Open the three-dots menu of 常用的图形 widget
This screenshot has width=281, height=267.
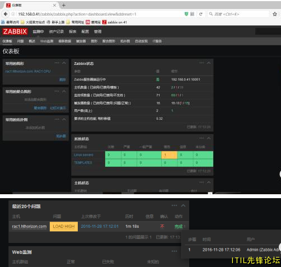57,63
